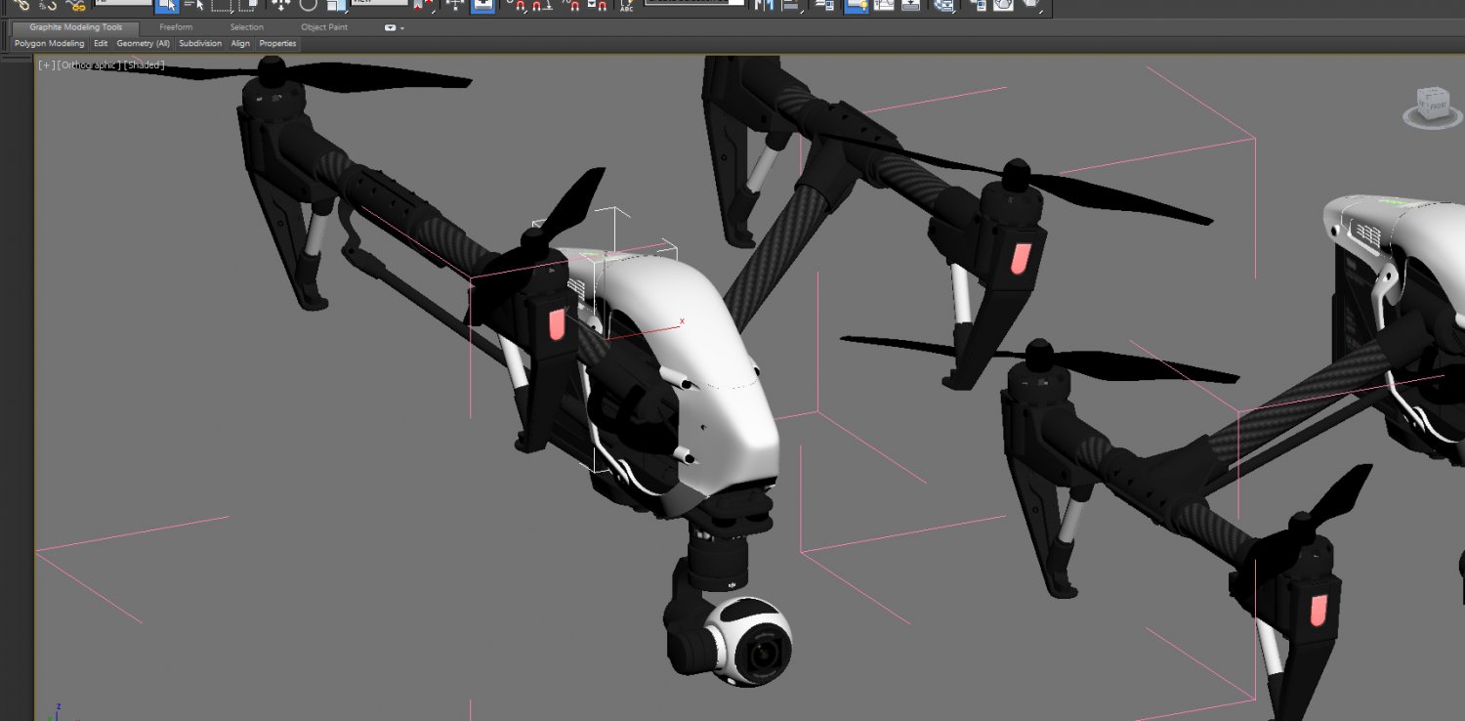The image size is (1465, 721).
Task: Click the Align tool icon
Action: [x=792, y=6]
